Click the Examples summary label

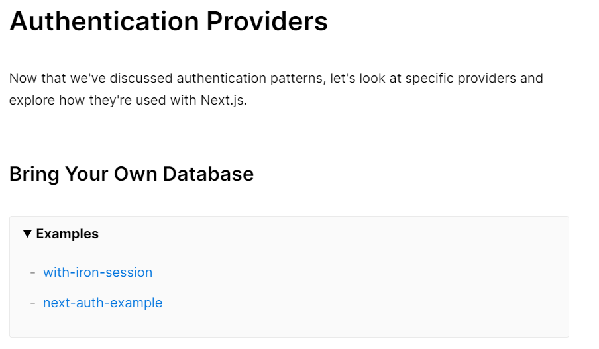click(67, 234)
